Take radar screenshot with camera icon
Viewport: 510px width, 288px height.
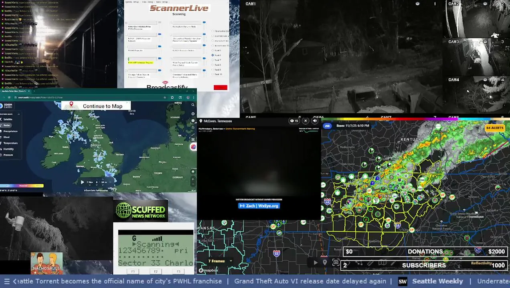[x=336, y=262]
